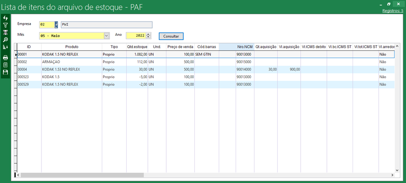The width and height of the screenshot is (406, 183).
Task: Sort by the Qtd.estoque column header
Action: tap(137, 47)
